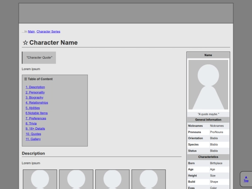This screenshot has height=189, width=252.
Task: Open the Character Series breadcrumb link
Action: pos(49,32)
